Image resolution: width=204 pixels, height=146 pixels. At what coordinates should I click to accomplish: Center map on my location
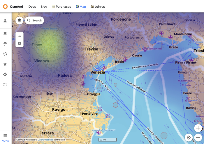pyautogui.click(x=189, y=138)
